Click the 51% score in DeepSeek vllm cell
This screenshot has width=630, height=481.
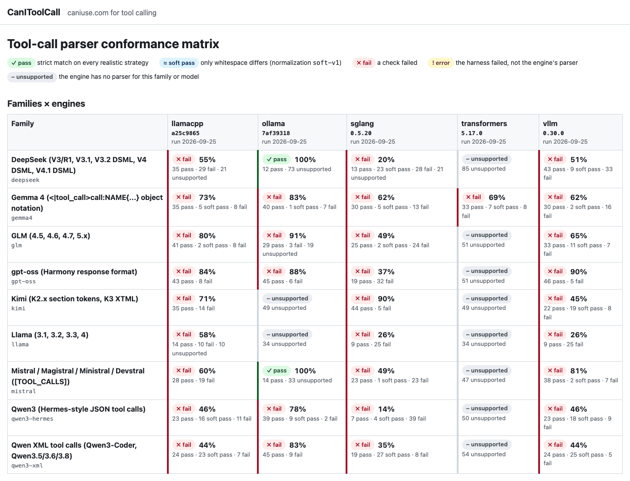click(579, 159)
